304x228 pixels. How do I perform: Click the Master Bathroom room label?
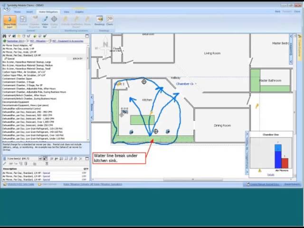(x=270, y=80)
